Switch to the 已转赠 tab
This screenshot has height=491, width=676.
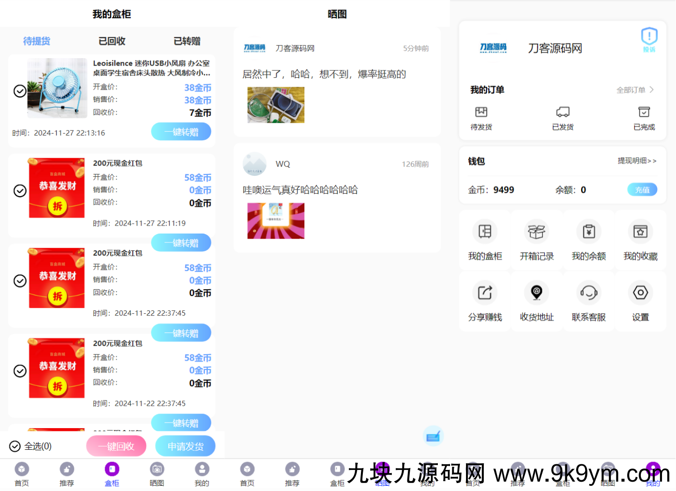[187, 41]
